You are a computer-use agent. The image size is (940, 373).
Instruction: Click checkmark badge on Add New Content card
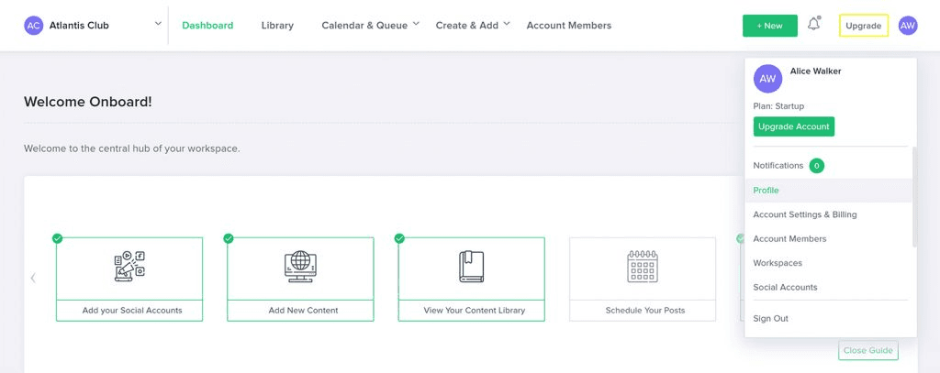point(229,238)
